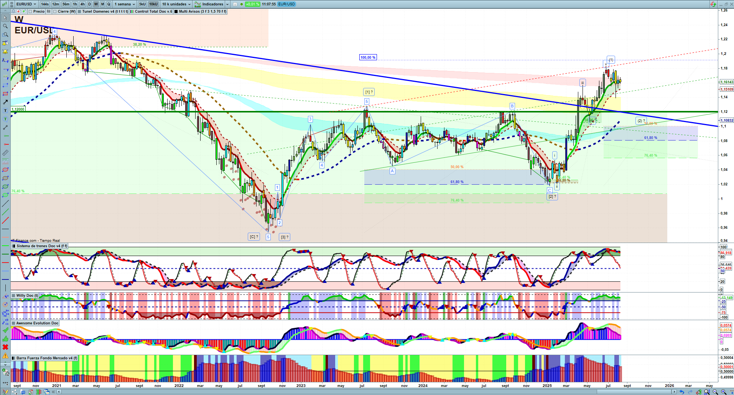Select the arrow cursor tool

click(5, 18)
